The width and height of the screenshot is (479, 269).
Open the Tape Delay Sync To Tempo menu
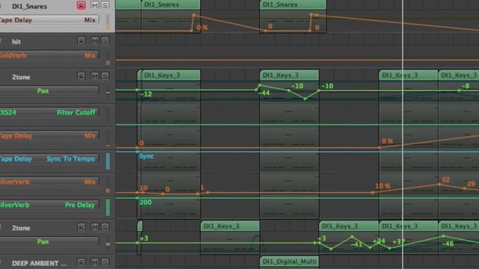click(x=49, y=159)
